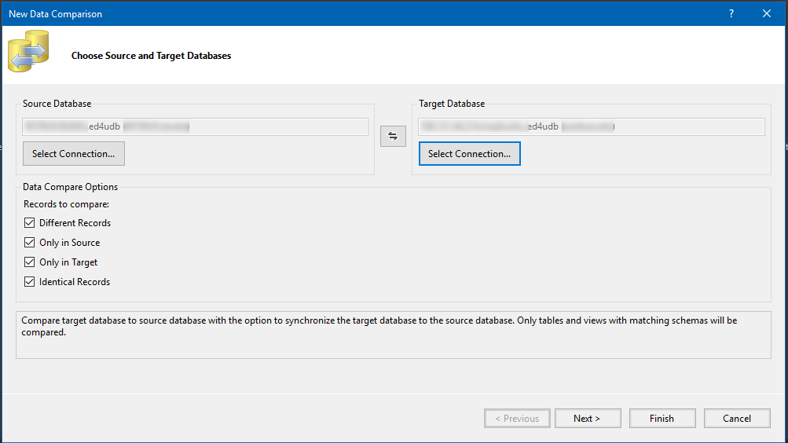Viewport: 788px width, 443px height.
Task: Focus the Source Database connection field
Action: (x=195, y=126)
